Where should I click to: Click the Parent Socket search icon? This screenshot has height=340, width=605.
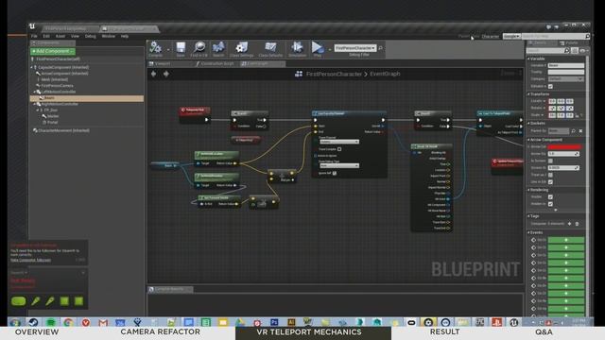point(574,131)
